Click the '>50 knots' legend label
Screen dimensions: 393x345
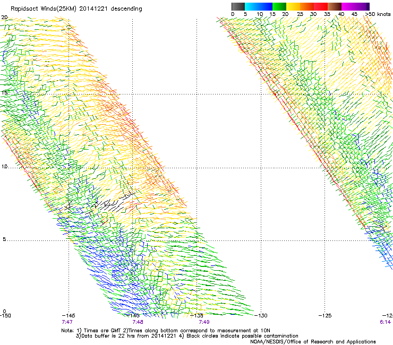(x=378, y=14)
